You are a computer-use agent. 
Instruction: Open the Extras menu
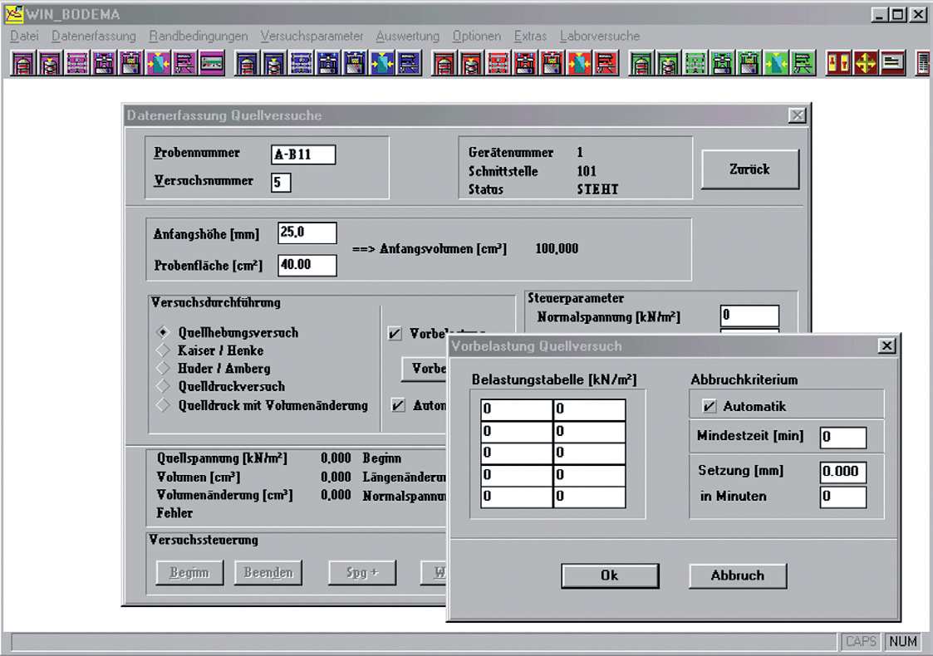pos(530,36)
